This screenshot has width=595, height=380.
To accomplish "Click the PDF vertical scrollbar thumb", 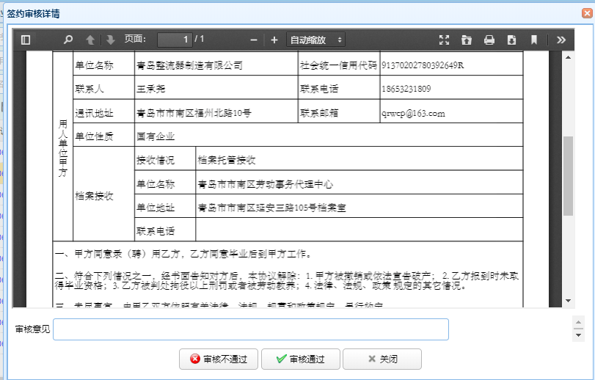I will point(568,176).
